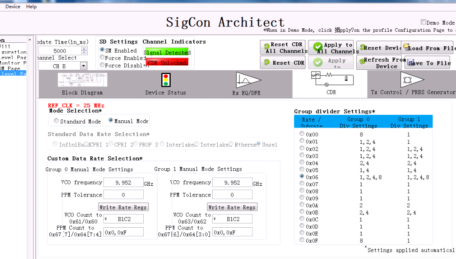Image resolution: width=456 pixels, height=259 pixels.
Task: Select rate 0x01 radio button
Action: point(302,140)
